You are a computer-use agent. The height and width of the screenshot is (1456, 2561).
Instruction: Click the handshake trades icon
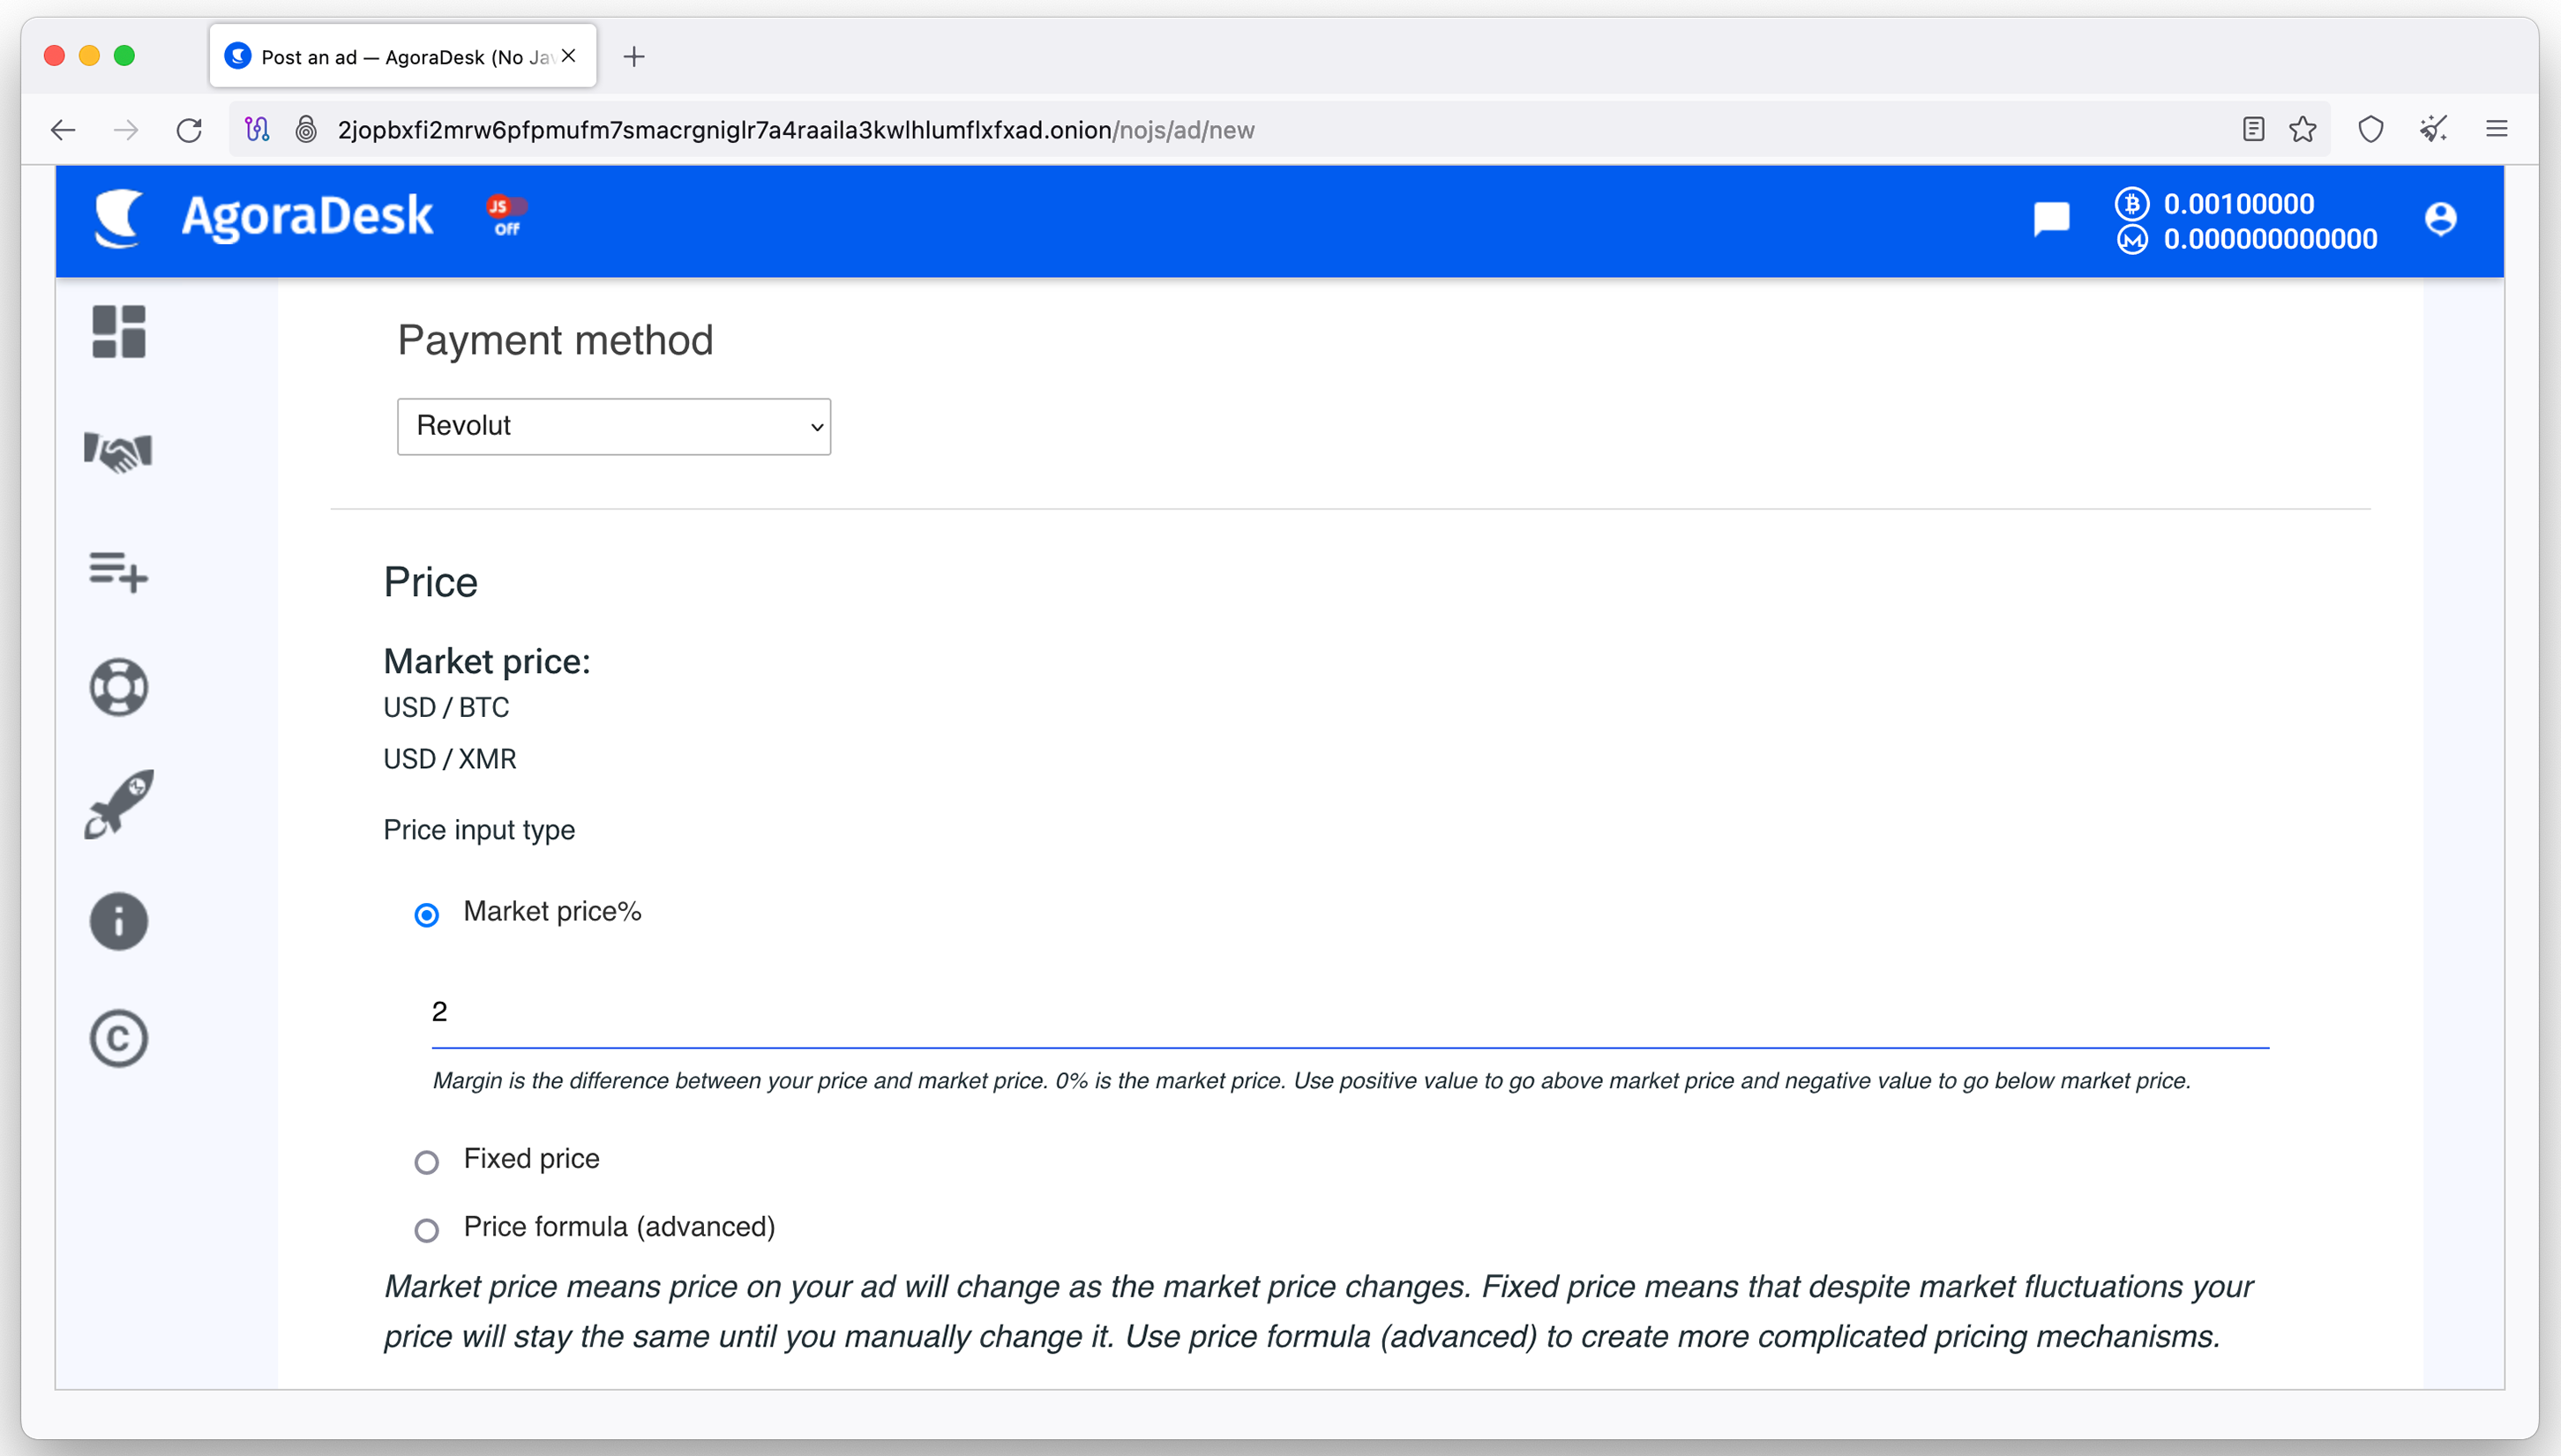tap(118, 451)
